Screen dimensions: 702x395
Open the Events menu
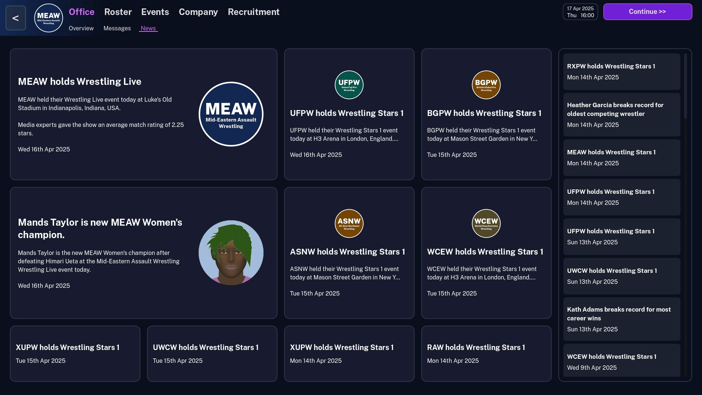coord(155,12)
